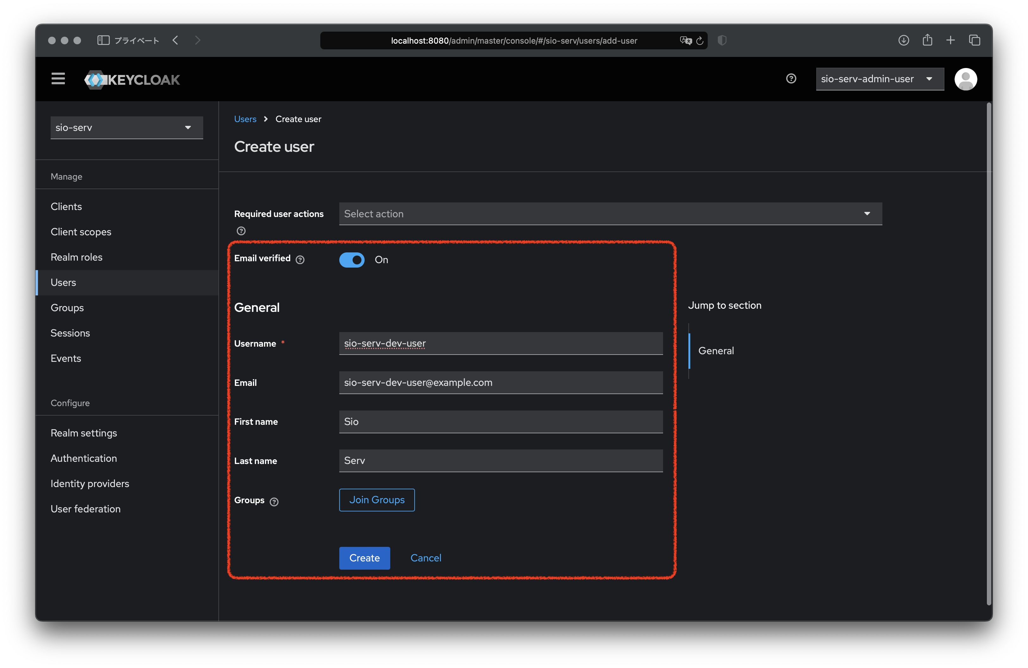Click the Last name input field
1028x668 pixels.
click(x=501, y=461)
